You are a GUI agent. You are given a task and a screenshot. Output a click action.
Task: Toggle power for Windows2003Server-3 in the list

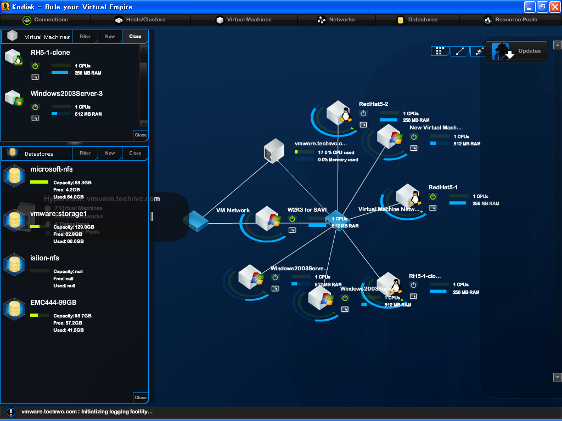35,107
